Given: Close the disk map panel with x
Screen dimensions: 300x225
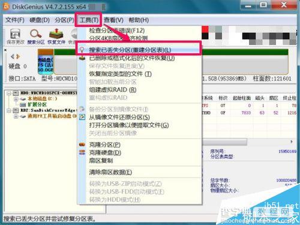Looking at the screenshot, I should (x=5, y=50).
